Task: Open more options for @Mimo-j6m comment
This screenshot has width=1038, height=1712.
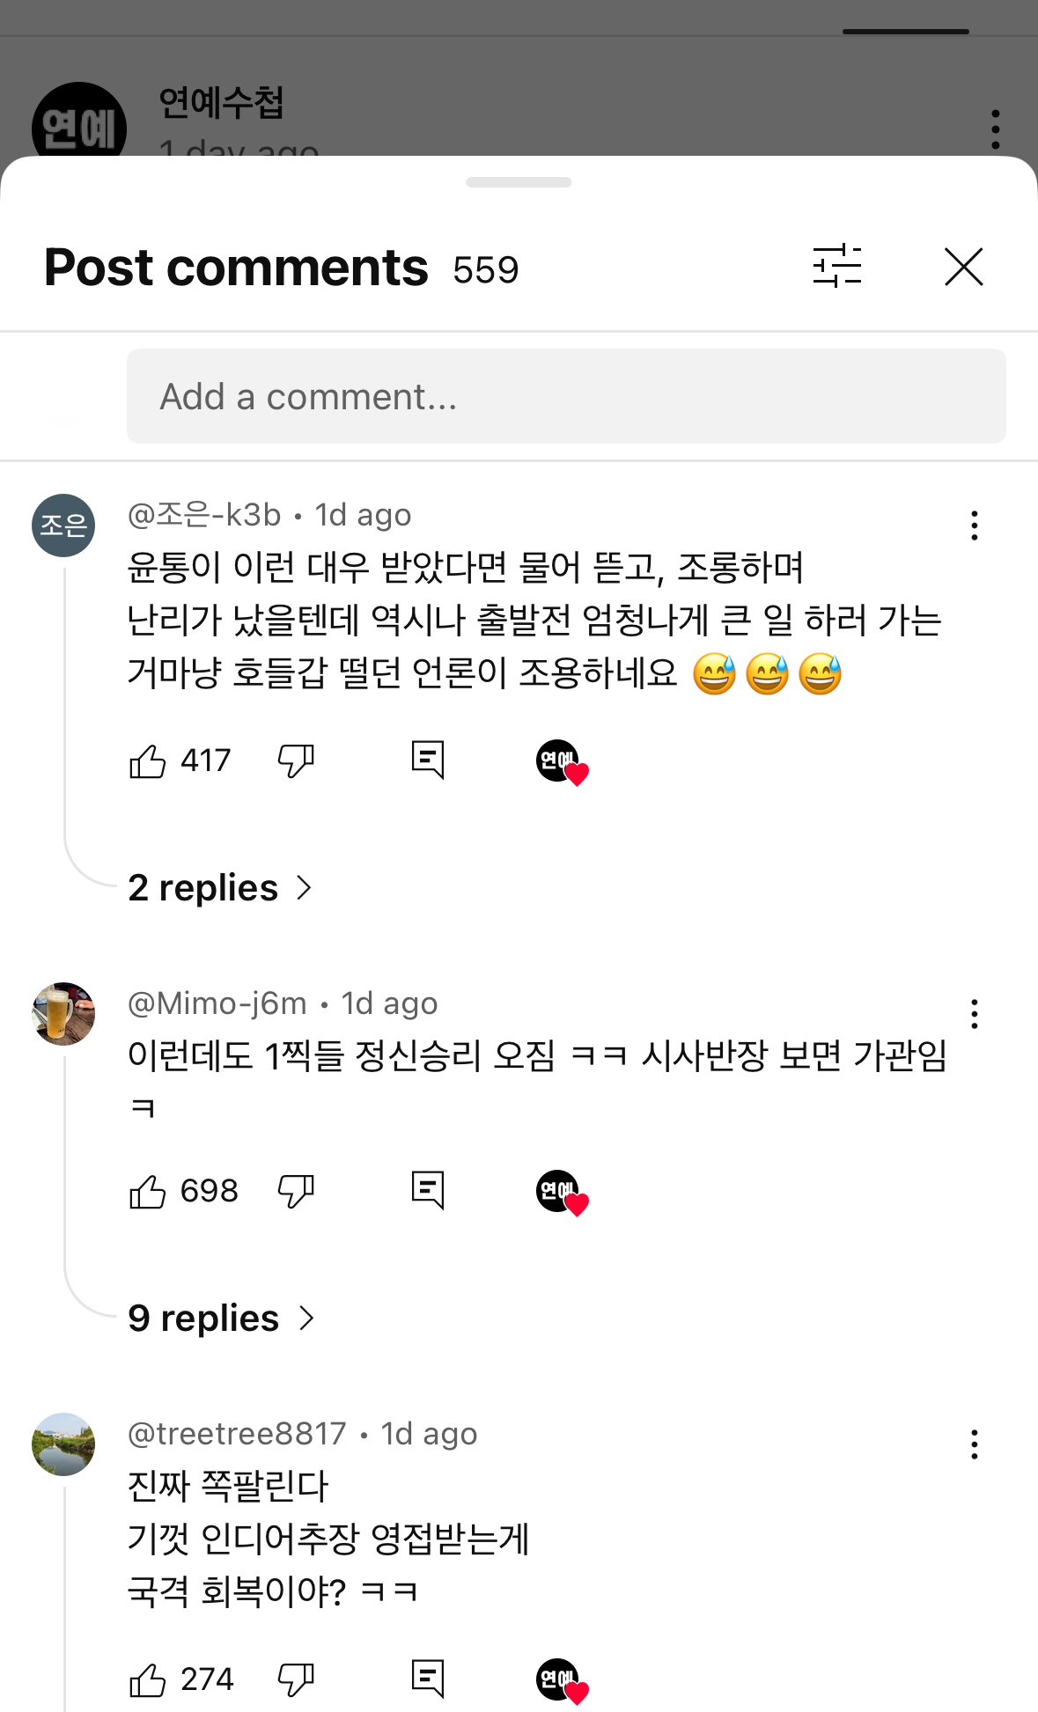Action: coord(974,1014)
